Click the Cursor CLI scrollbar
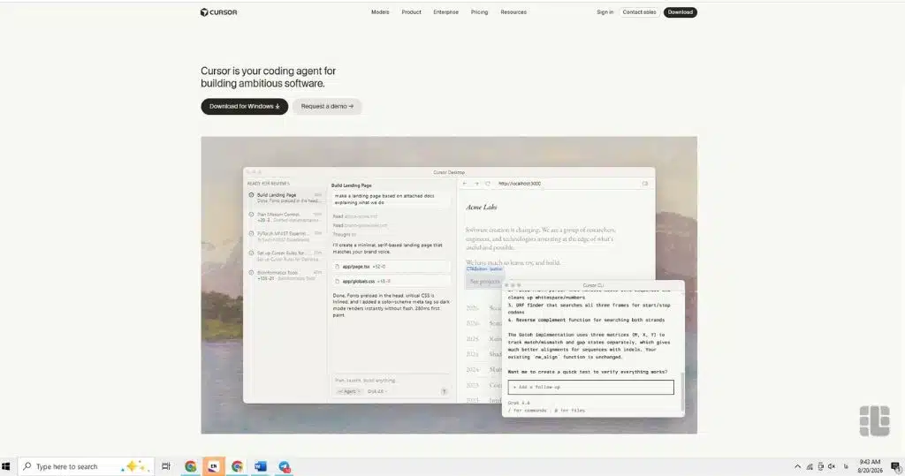Screen dimensions: 905x476 [x=682, y=391]
